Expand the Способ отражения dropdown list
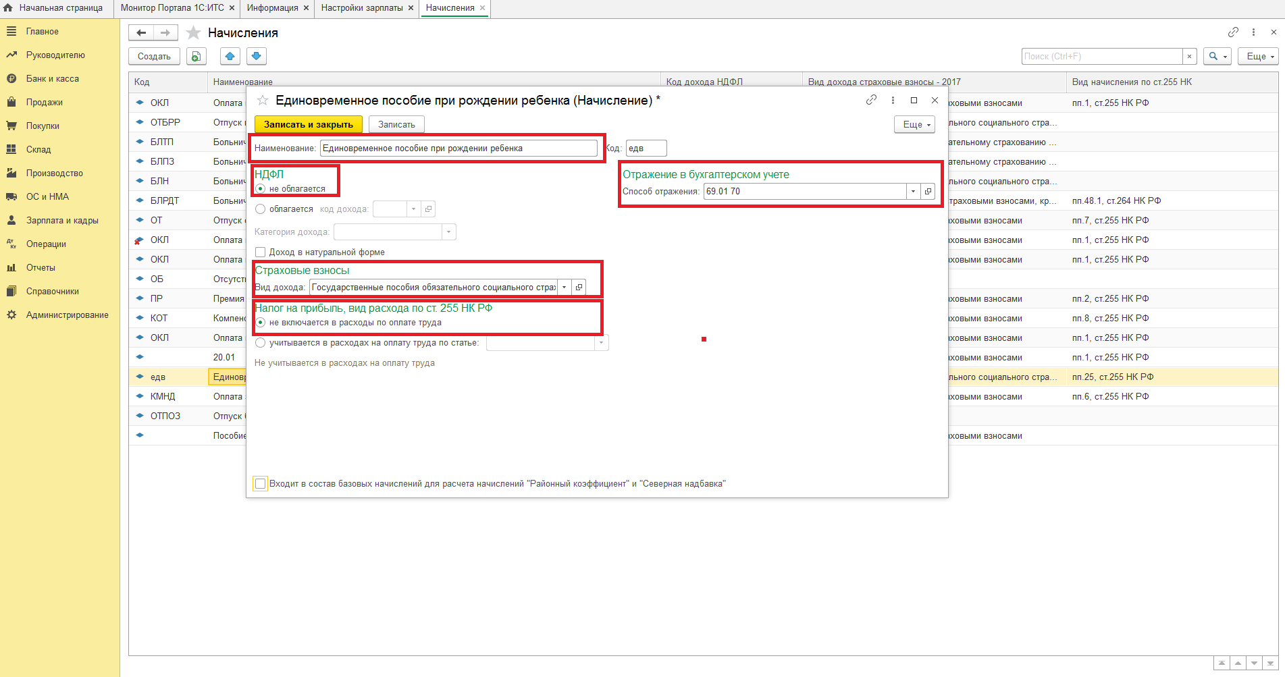This screenshot has width=1285, height=677. tap(913, 191)
